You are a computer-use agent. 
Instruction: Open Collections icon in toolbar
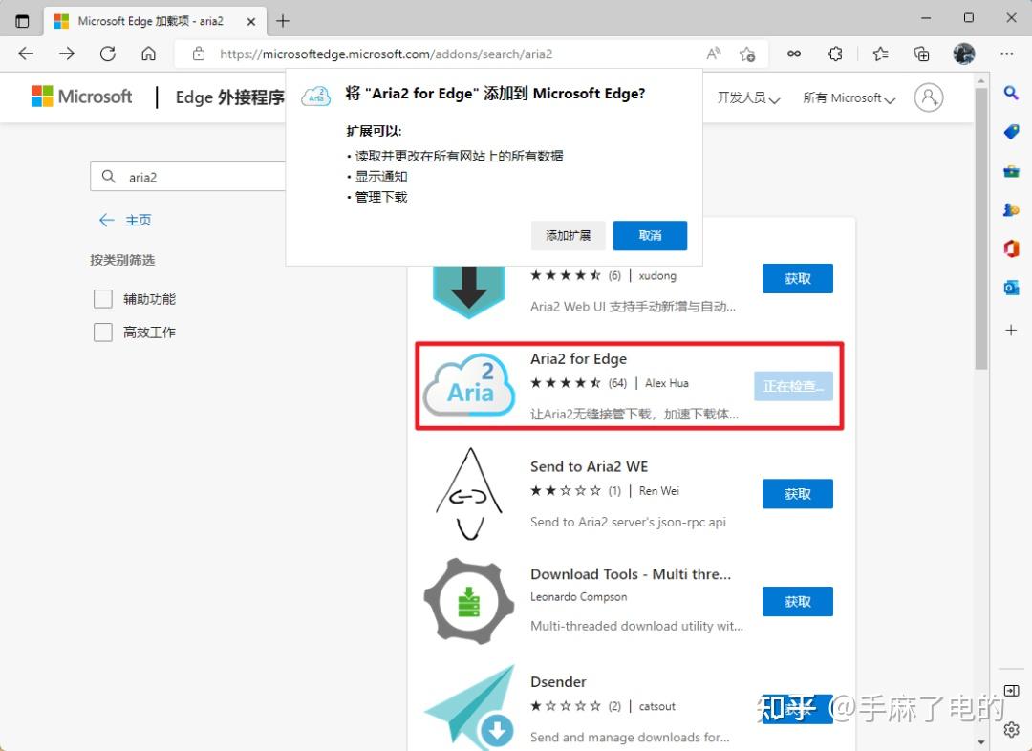(x=921, y=54)
